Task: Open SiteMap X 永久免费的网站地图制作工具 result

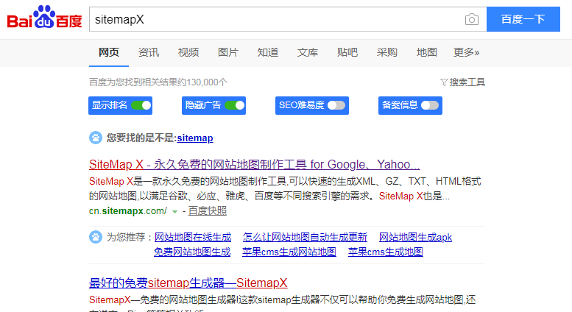Action: (x=254, y=164)
